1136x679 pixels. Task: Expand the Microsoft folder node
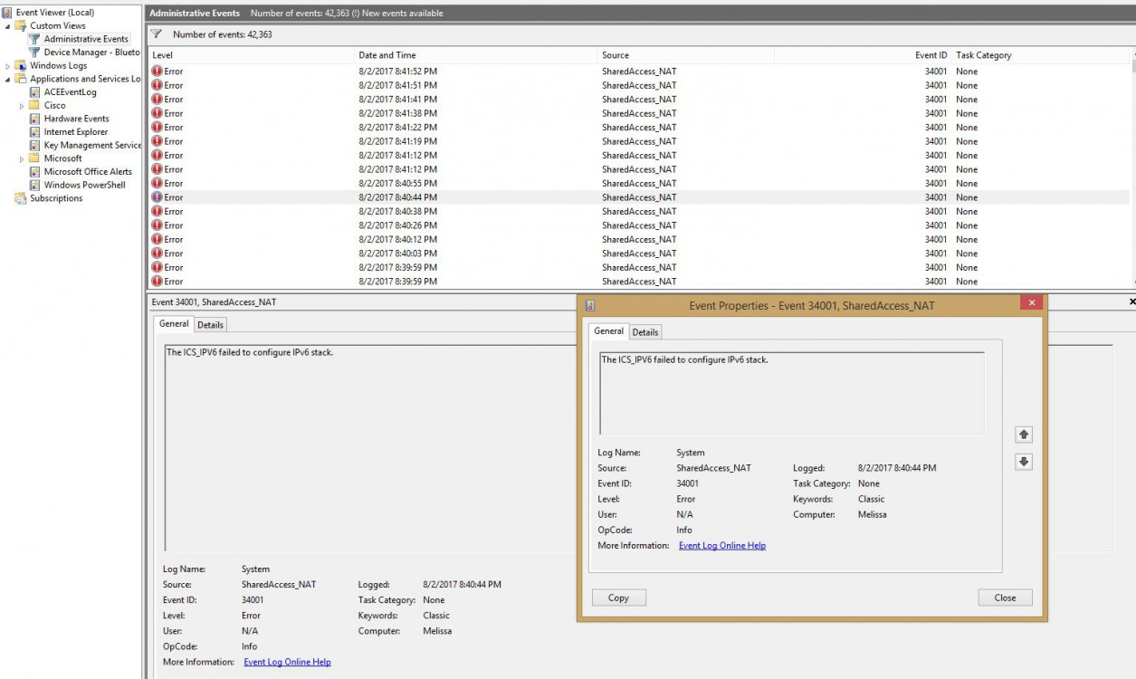(22, 159)
